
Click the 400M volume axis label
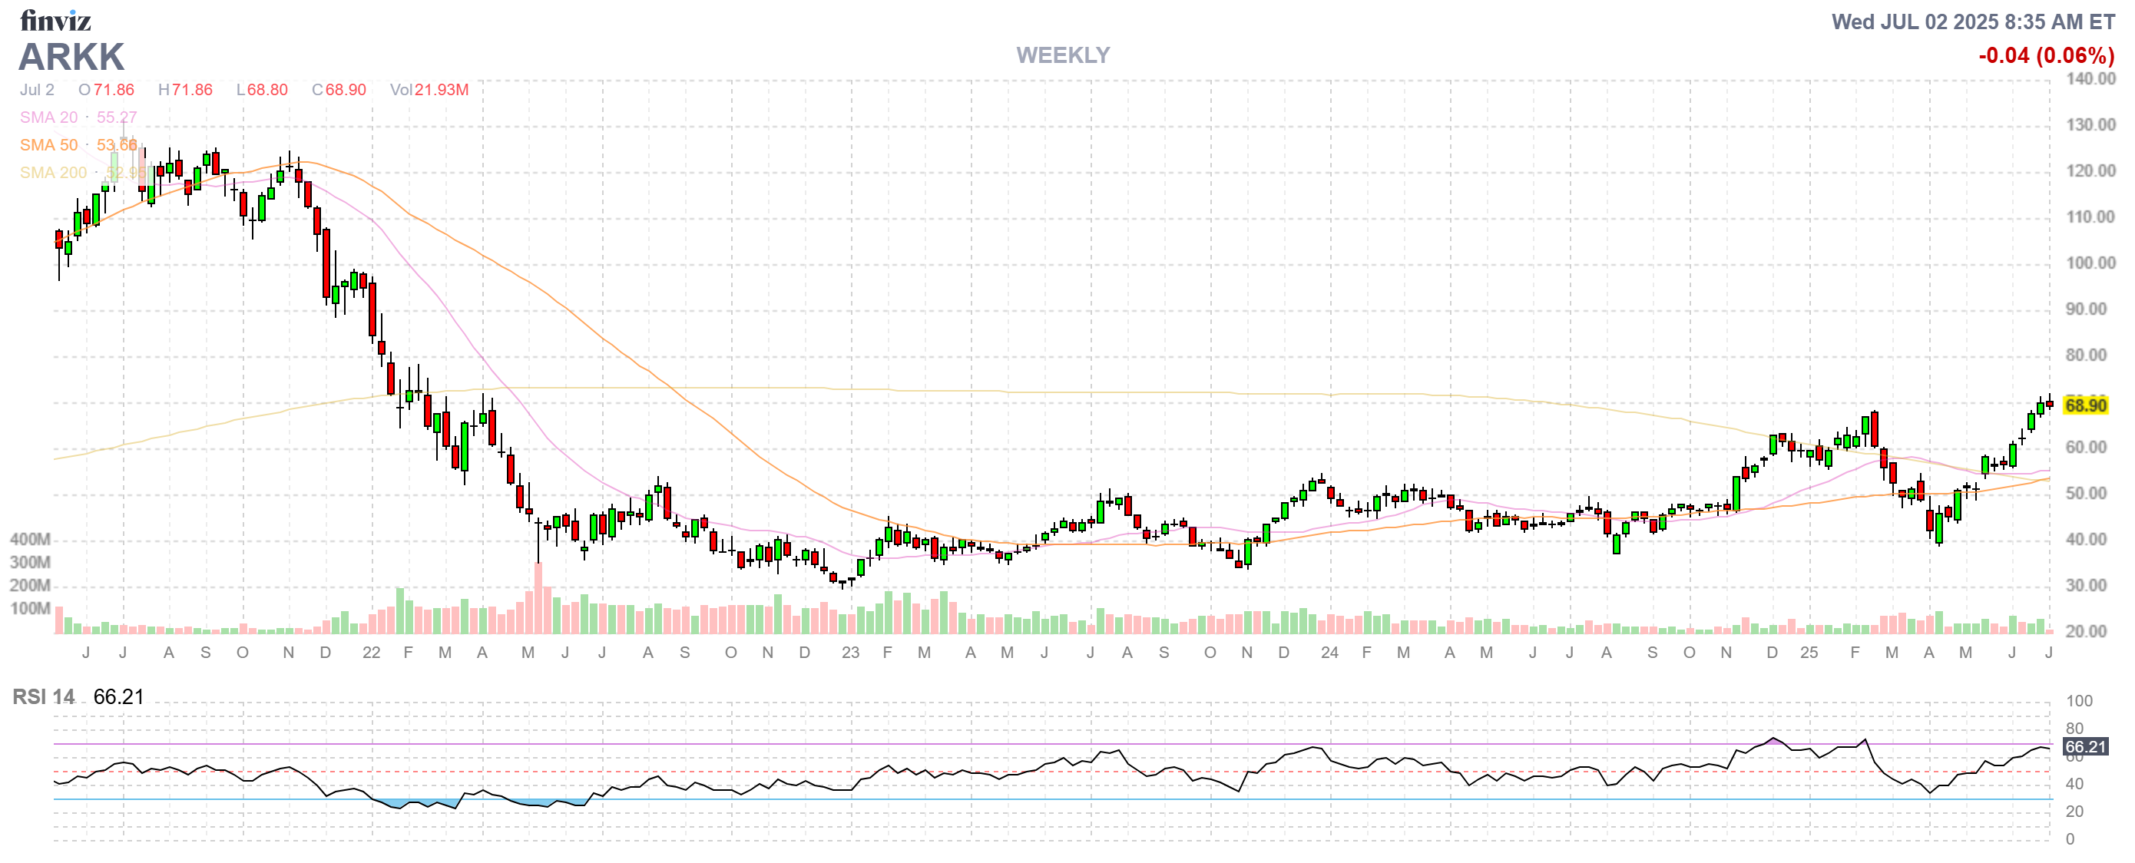tap(30, 539)
